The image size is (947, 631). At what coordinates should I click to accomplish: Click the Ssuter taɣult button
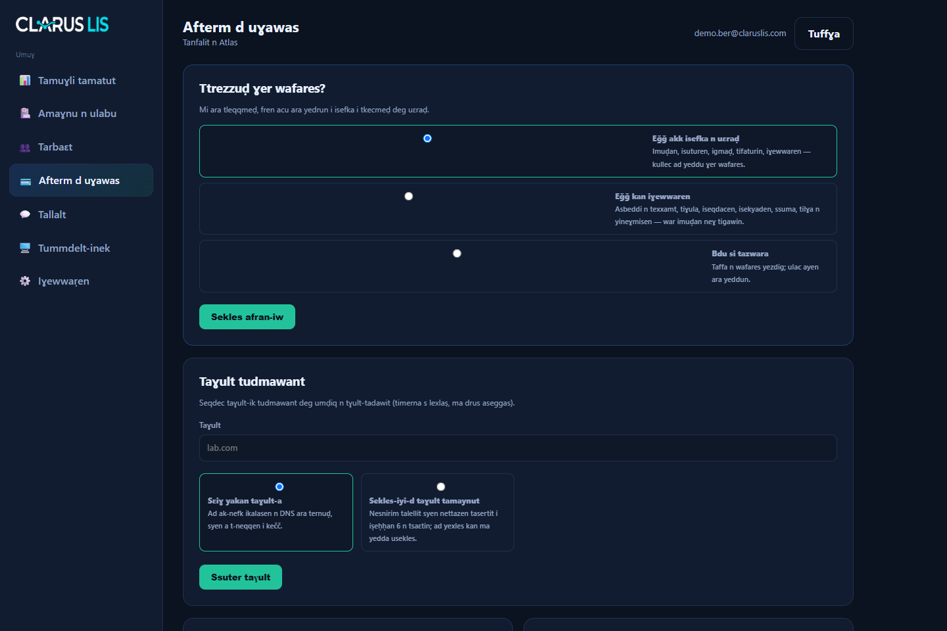(x=241, y=577)
